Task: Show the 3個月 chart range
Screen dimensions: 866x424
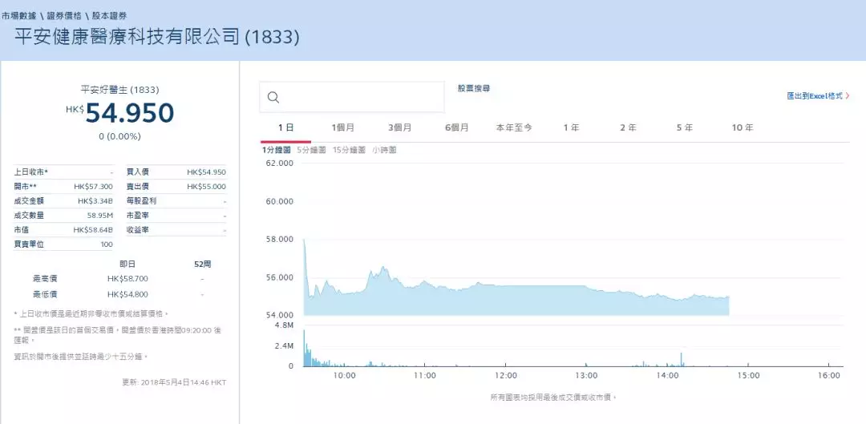Action: (x=399, y=128)
